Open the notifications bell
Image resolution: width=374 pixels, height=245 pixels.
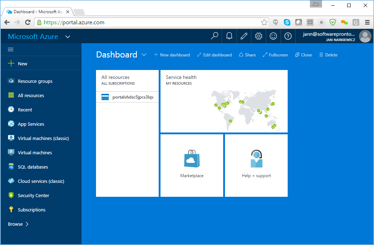(x=229, y=36)
